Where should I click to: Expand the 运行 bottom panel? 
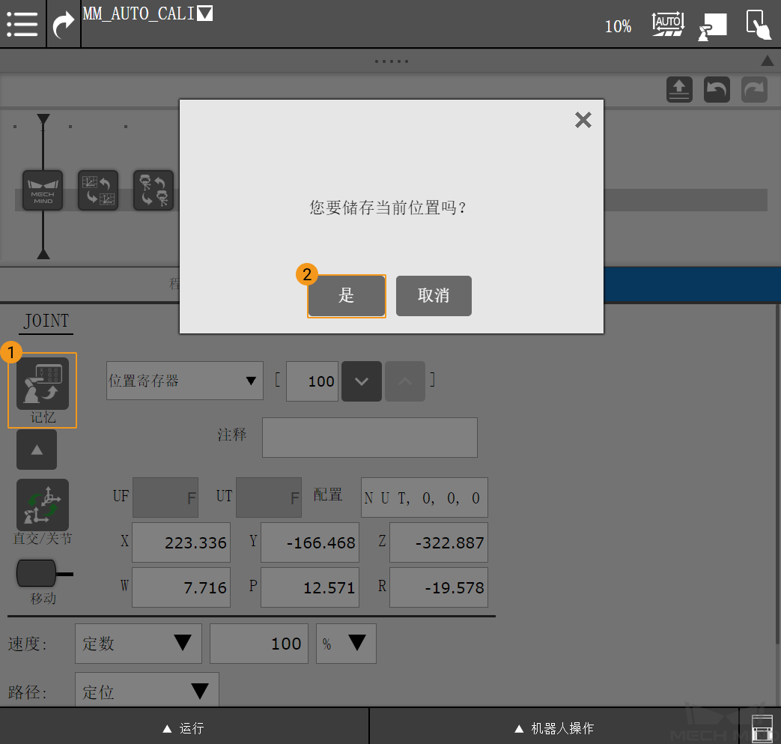(x=183, y=728)
